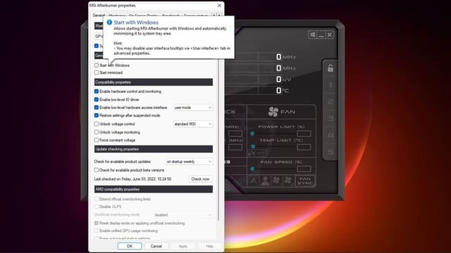
Task: Select profile slot 5 in Afterburner
Action: point(330,152)
